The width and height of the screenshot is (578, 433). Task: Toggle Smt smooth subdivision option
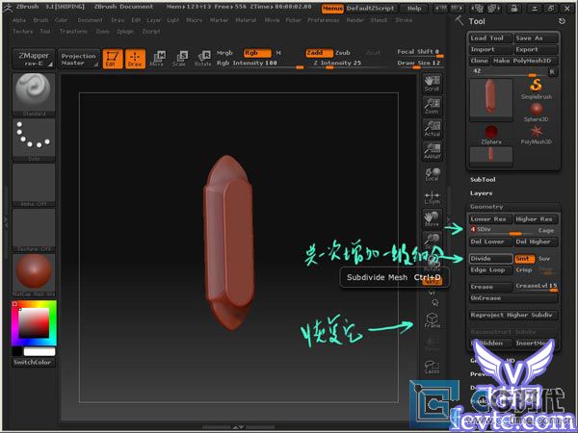click(x=525, y=259)
